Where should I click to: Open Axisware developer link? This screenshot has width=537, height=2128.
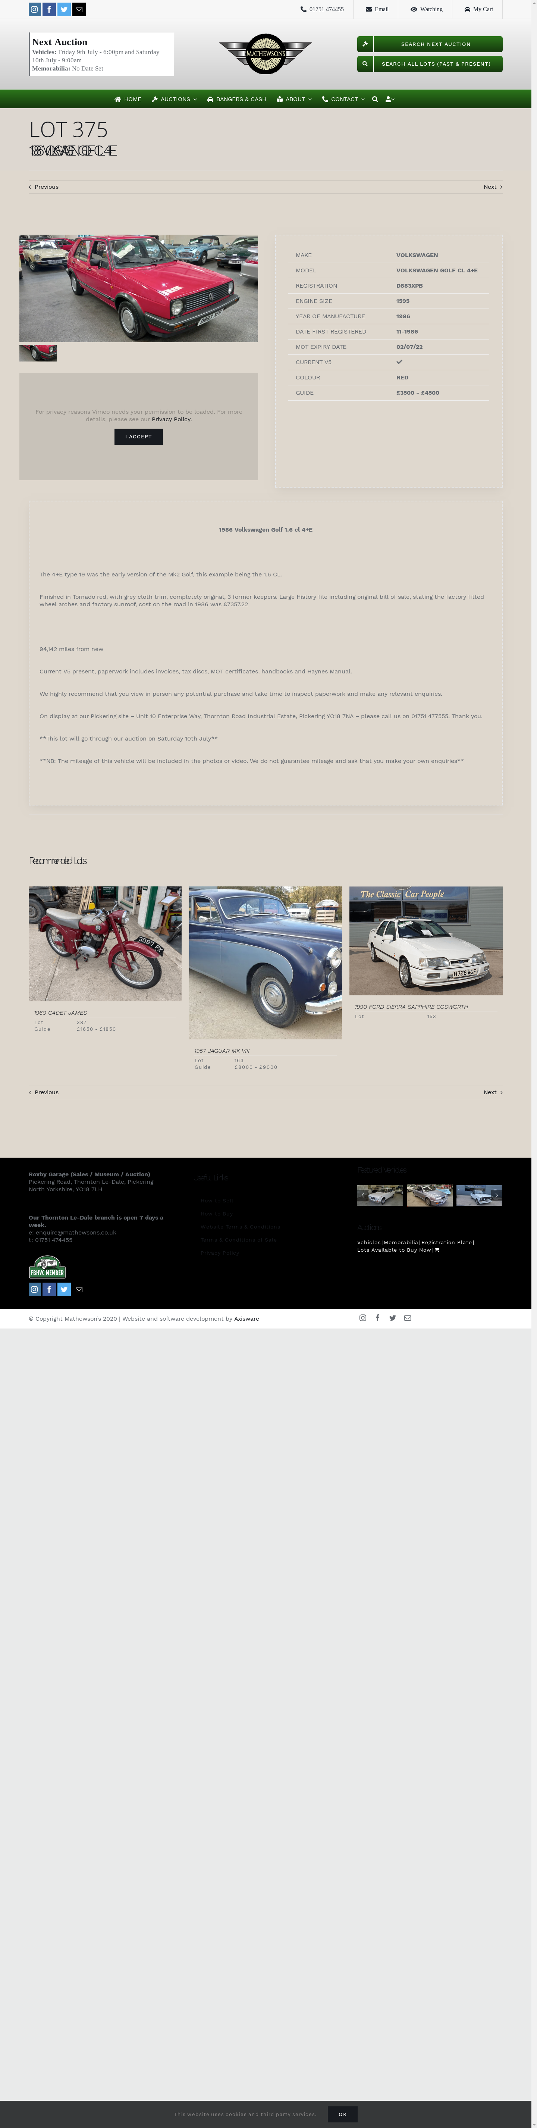tap(246, 1318)
